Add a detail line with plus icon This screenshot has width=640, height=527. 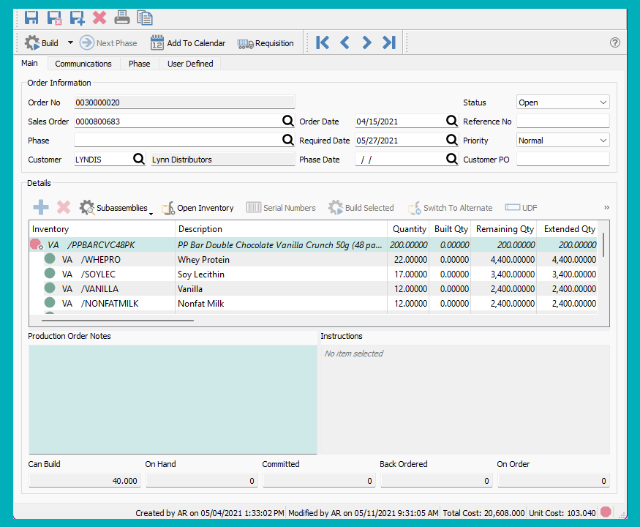(x=41, y=208)
